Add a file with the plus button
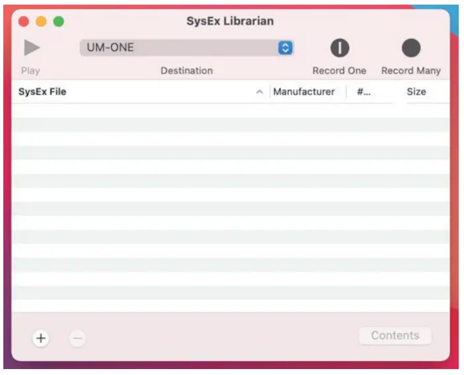Viewport: 464px width, 375px height. pyautogui.click(x=41, y=338)
